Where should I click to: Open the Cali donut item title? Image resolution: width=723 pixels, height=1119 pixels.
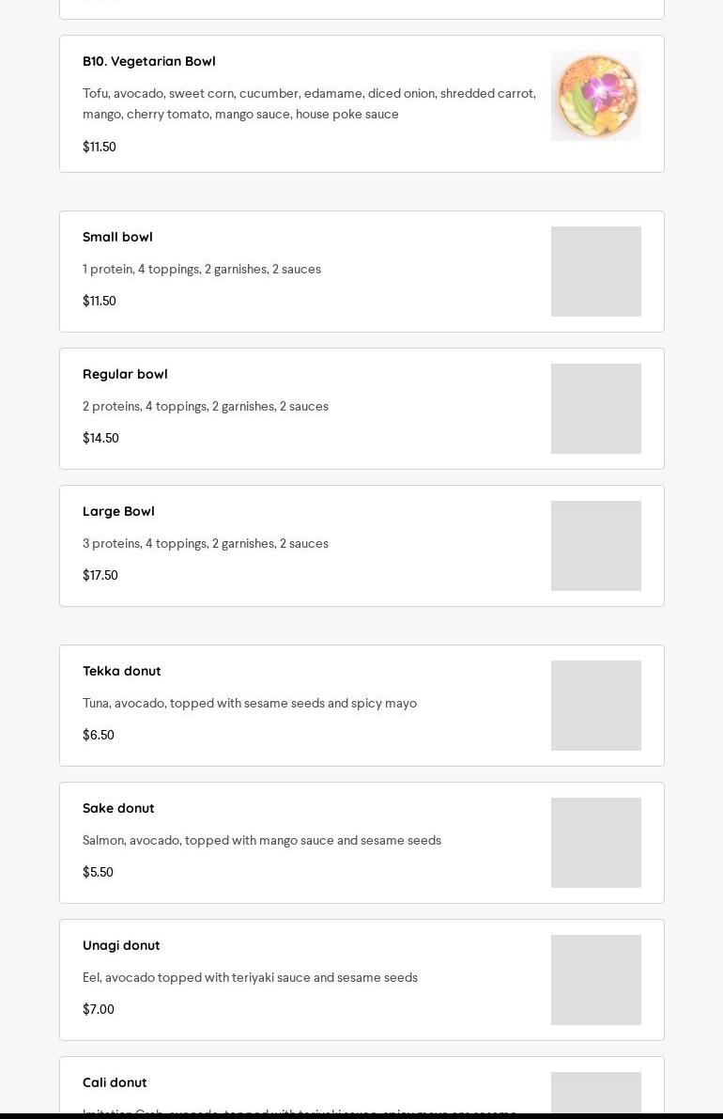(115, 1082)
